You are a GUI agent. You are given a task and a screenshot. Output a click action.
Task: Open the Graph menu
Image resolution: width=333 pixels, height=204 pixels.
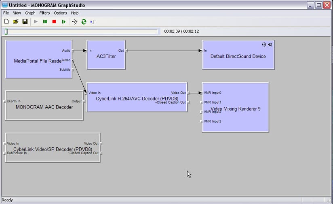pos(30,13)
